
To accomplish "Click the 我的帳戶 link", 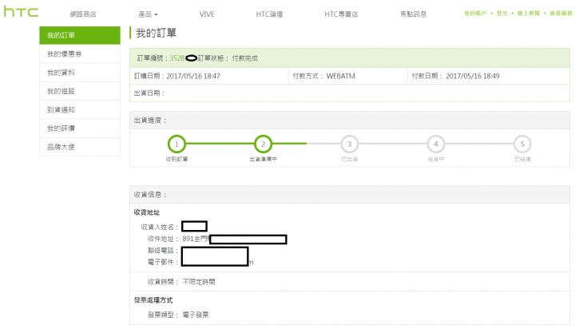I will (475, 14).
